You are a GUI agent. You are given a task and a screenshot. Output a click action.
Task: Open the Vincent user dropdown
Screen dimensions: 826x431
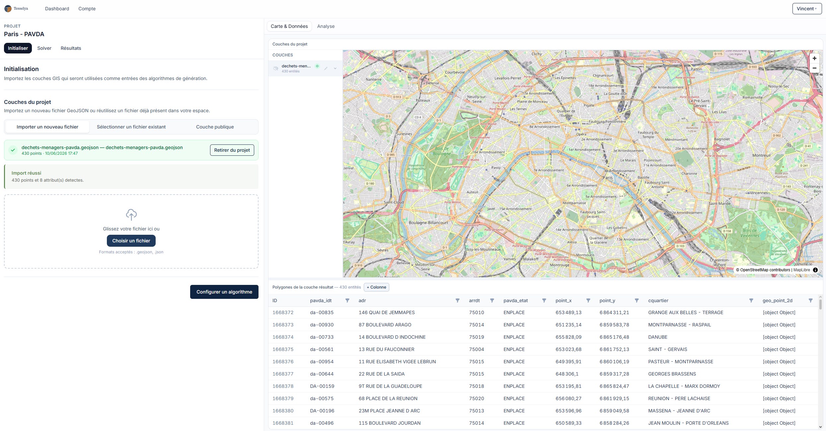(x=807, y=9)
